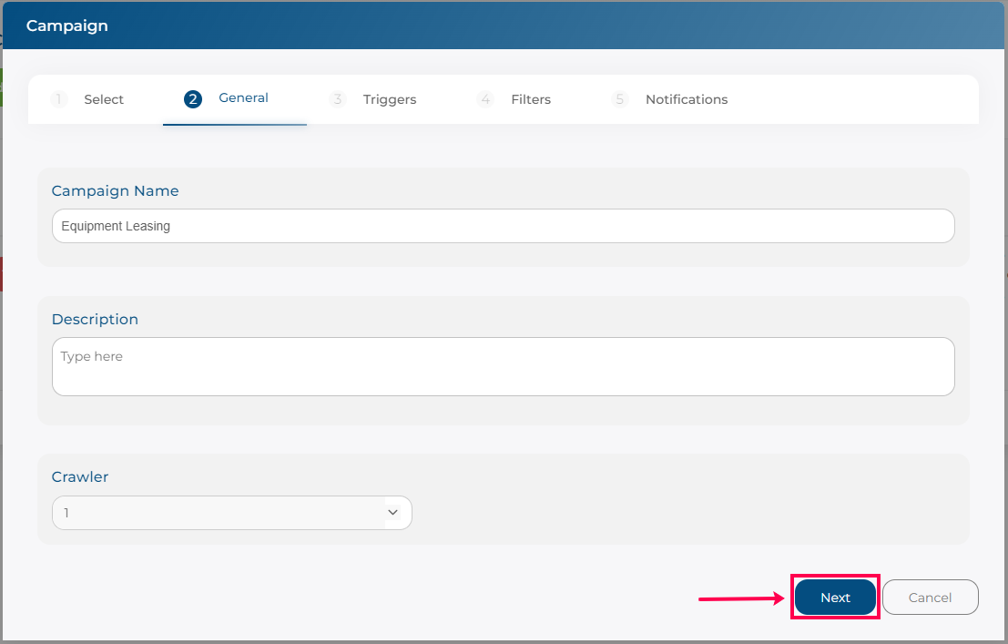Click the Crawler label

tap(80, 477)
